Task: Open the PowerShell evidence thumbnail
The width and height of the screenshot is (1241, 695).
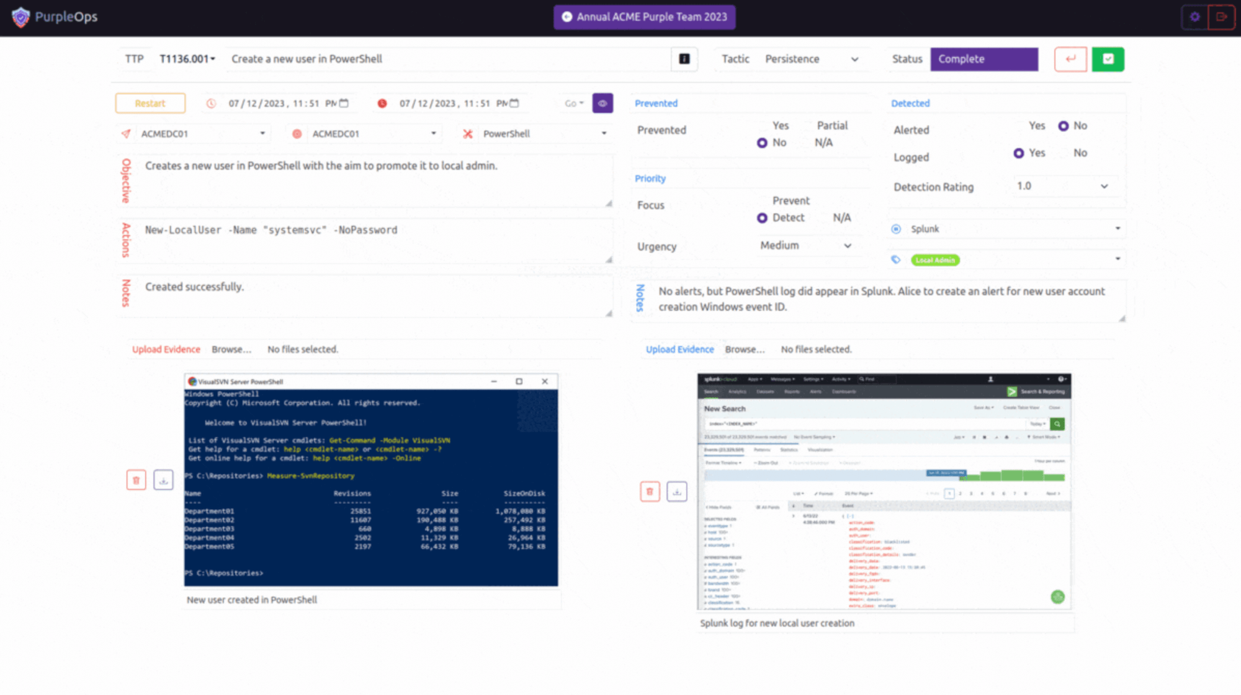Action: (371, 480)
